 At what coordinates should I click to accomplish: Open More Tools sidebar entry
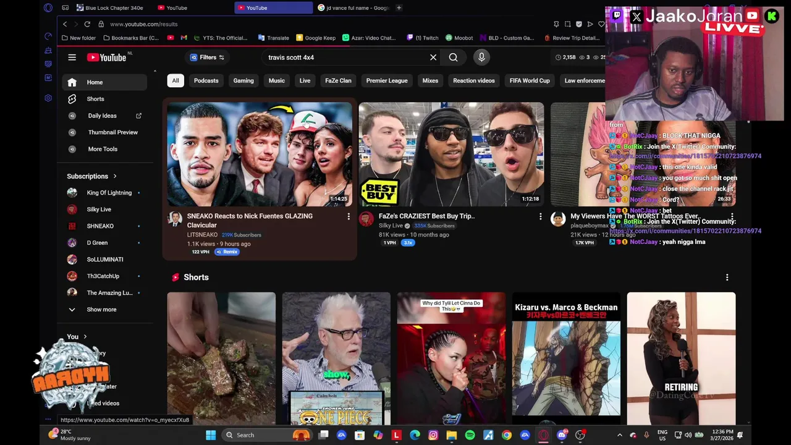point(104,149)
